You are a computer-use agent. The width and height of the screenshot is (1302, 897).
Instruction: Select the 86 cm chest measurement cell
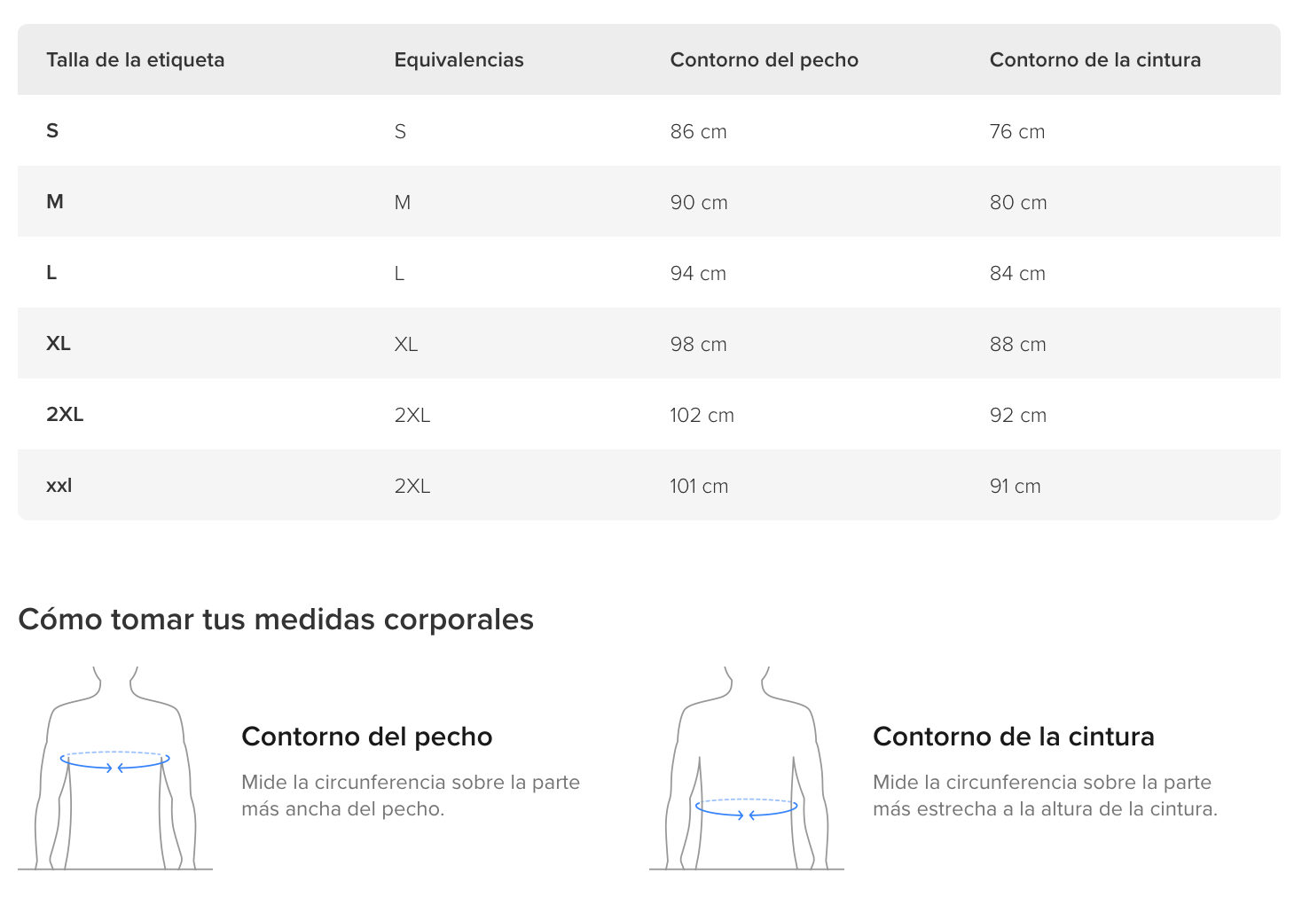[x=699, y=131]
